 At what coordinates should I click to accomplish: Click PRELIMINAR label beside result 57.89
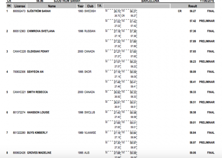(x=207, y=41)
